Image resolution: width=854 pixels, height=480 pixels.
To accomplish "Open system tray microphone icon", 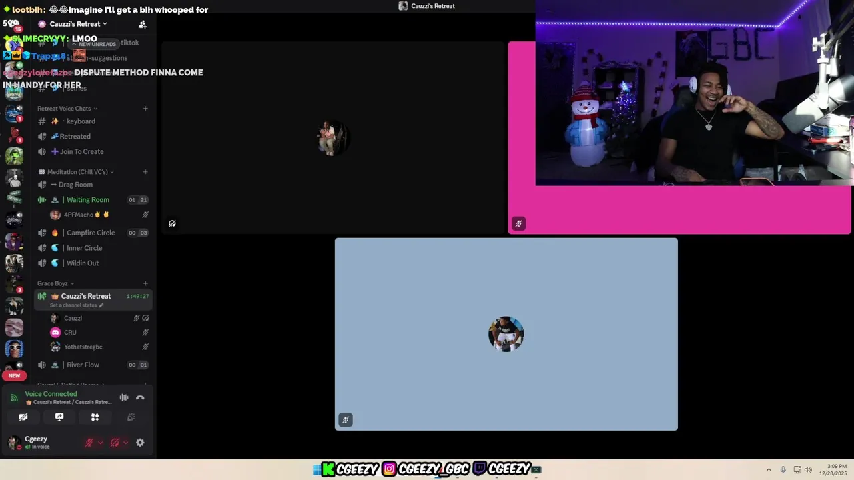I will point(783,469).
